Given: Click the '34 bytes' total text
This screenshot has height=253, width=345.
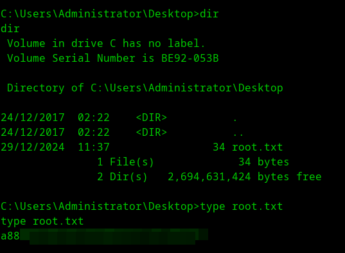Looking at the screenshot, I should 263,162.
